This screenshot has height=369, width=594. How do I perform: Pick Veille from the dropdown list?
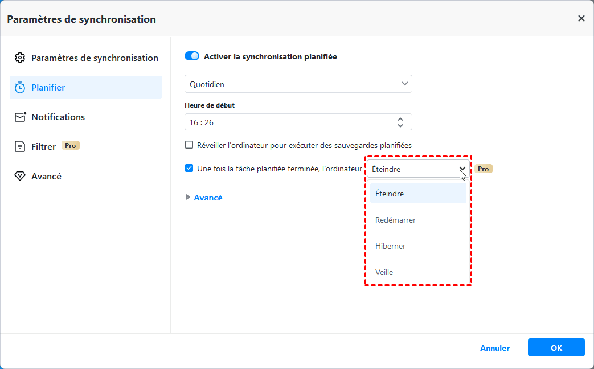(384, 272)
